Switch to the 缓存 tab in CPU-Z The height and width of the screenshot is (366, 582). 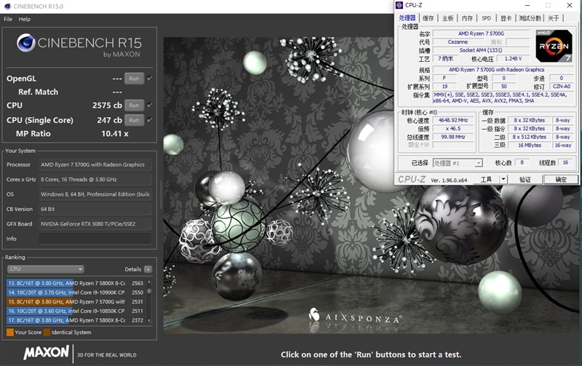(x=428, y=18)
